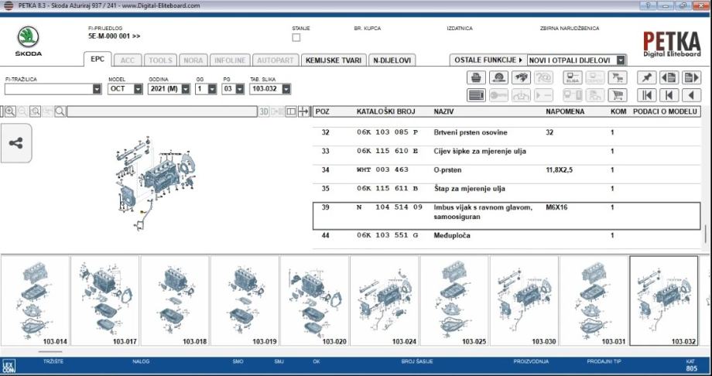712x376 pixels.
Task: Open the MODEL dropdown showing OCT
Action: 138,89
